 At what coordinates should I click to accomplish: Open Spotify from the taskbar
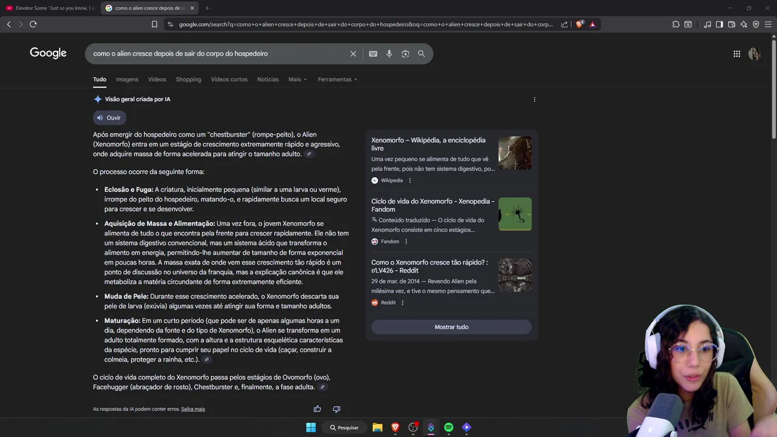[449, 427]
